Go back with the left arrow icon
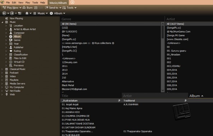 (x=4, y=13)
